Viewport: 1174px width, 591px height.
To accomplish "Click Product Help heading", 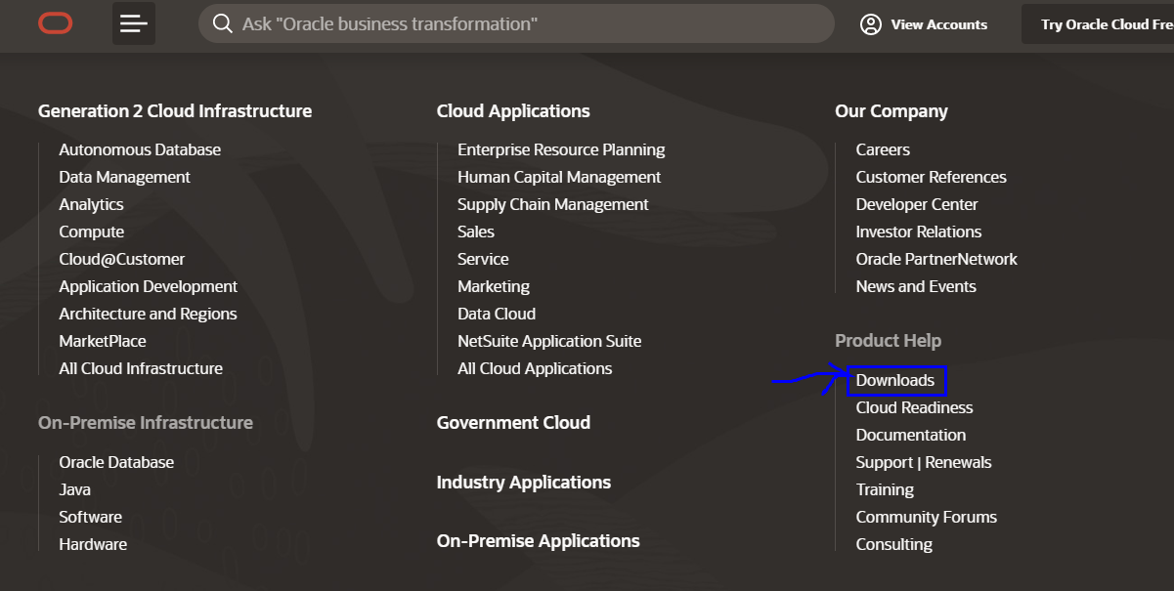I will 888,341.
